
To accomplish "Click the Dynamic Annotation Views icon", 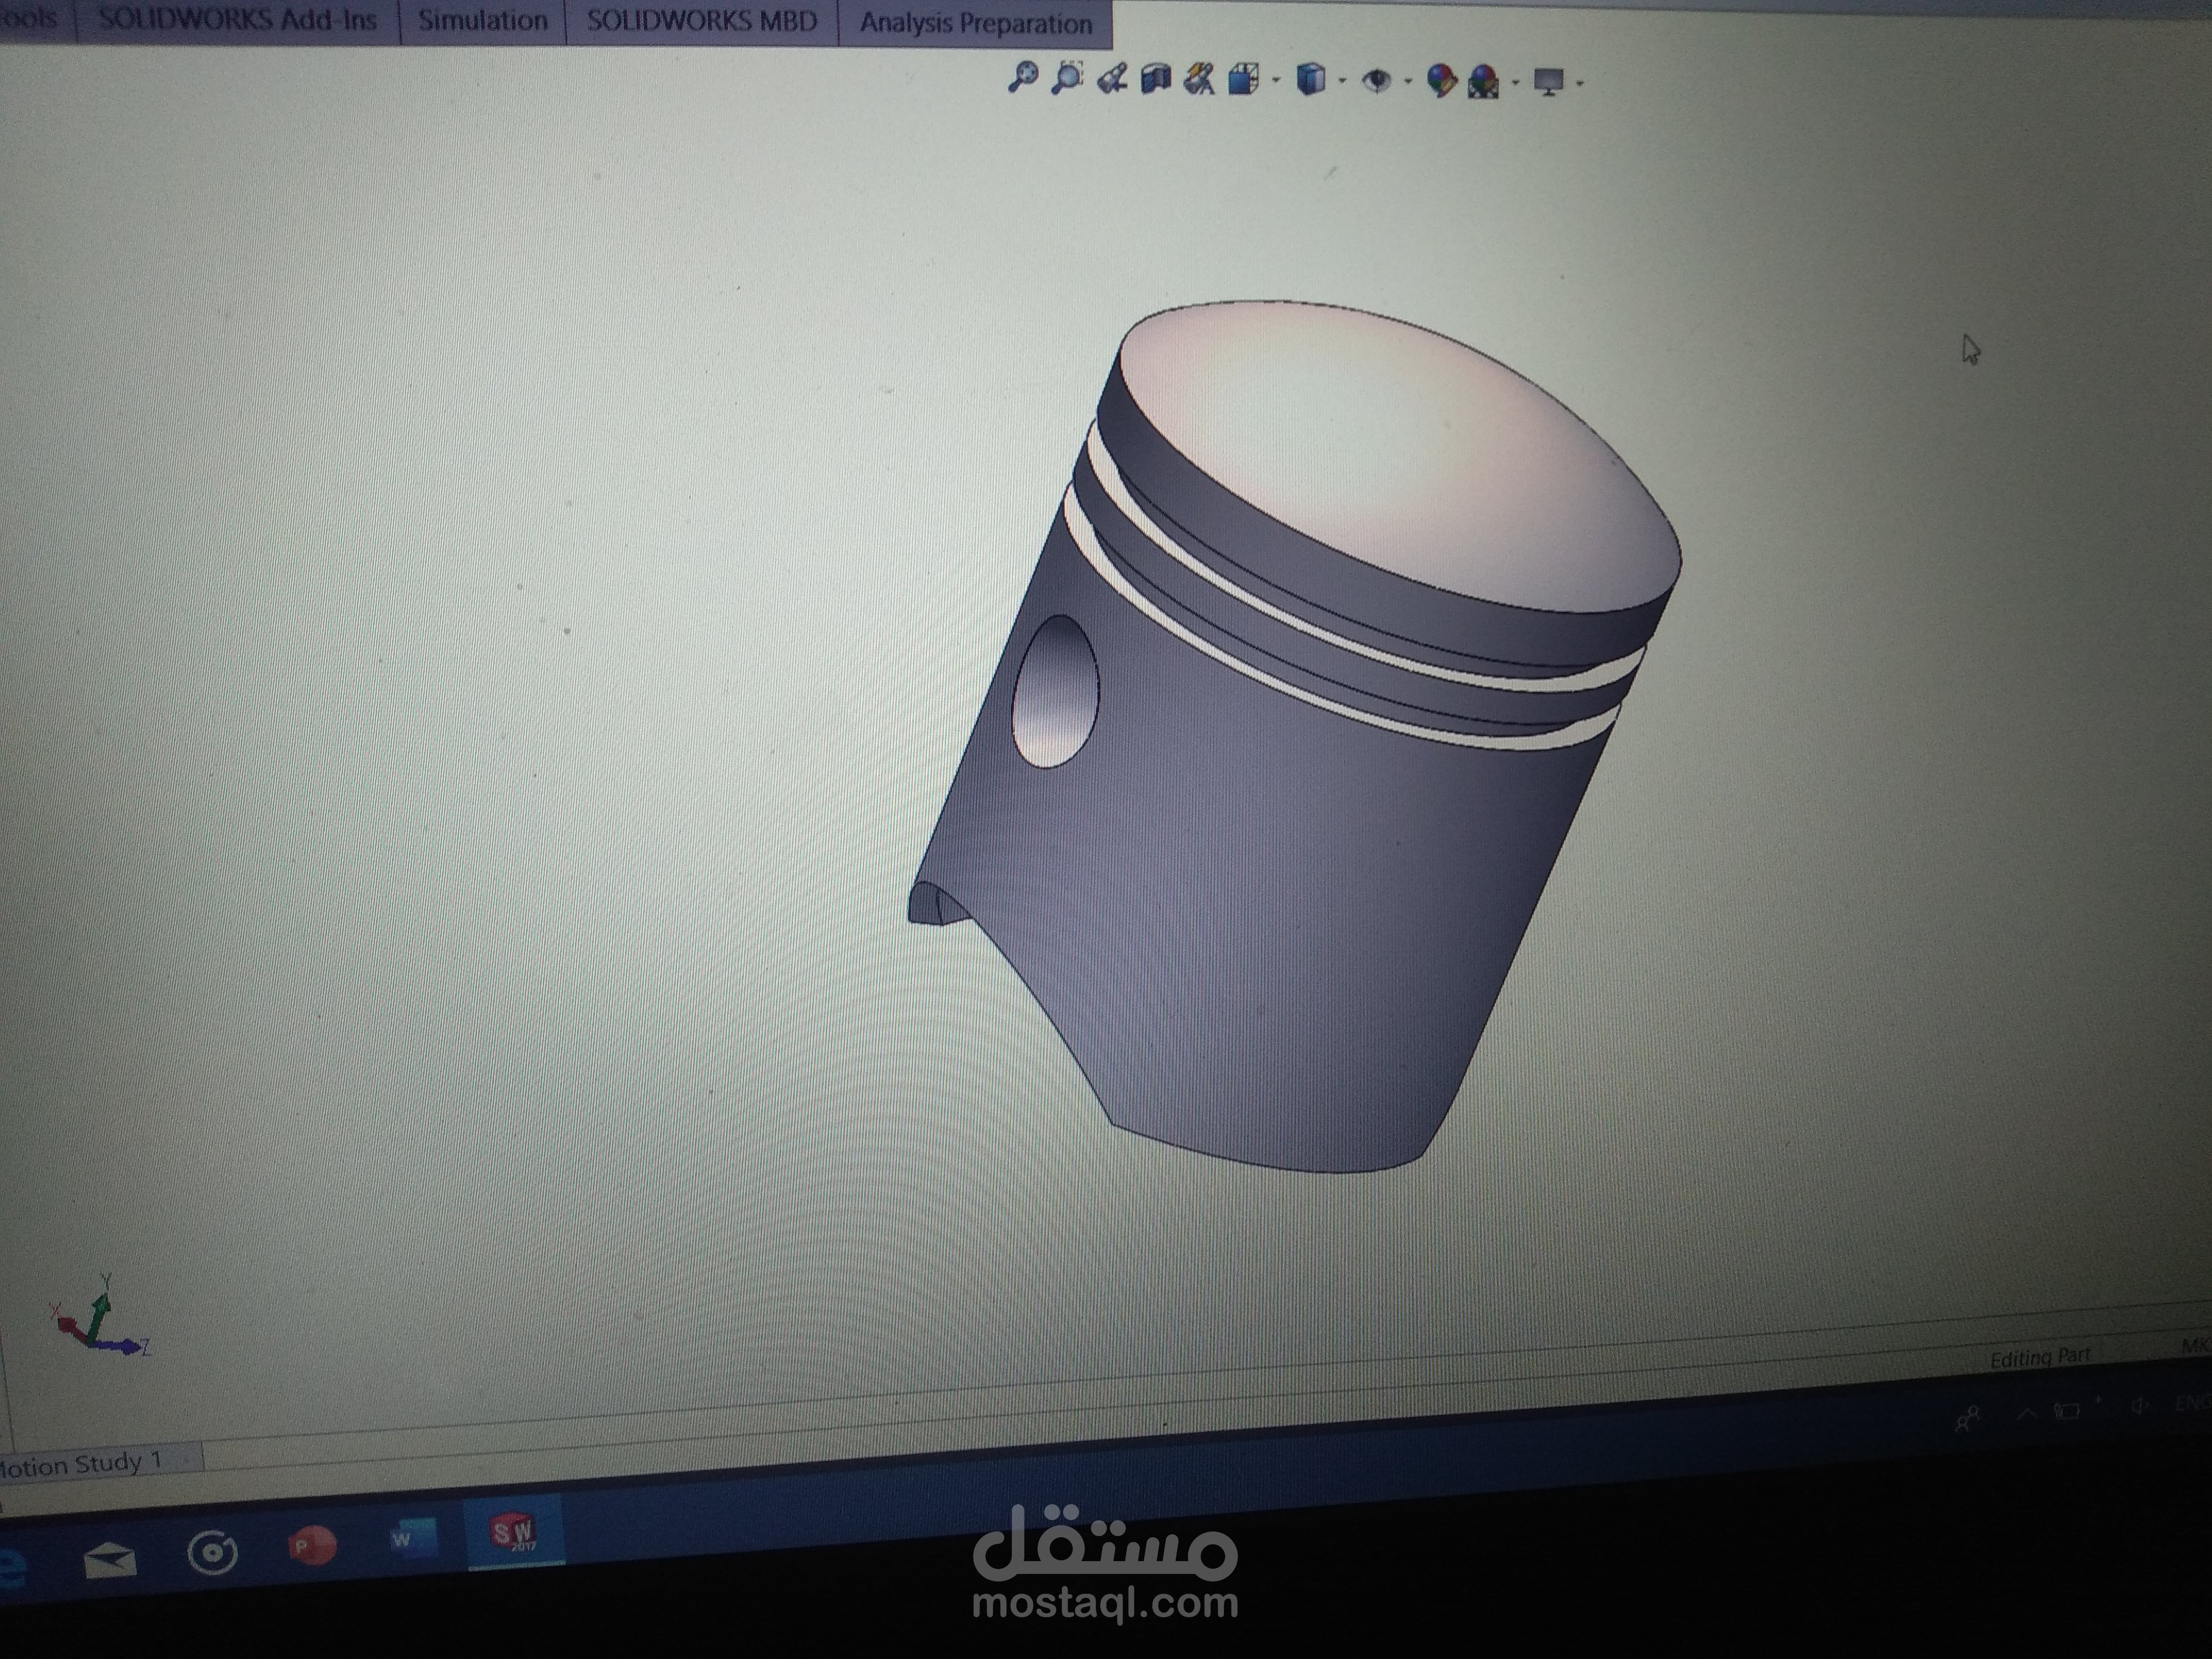I will tap(1199, 79).
